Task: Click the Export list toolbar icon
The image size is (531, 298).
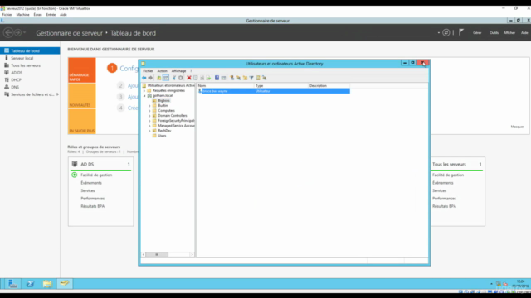Action: tap(208, 78)
